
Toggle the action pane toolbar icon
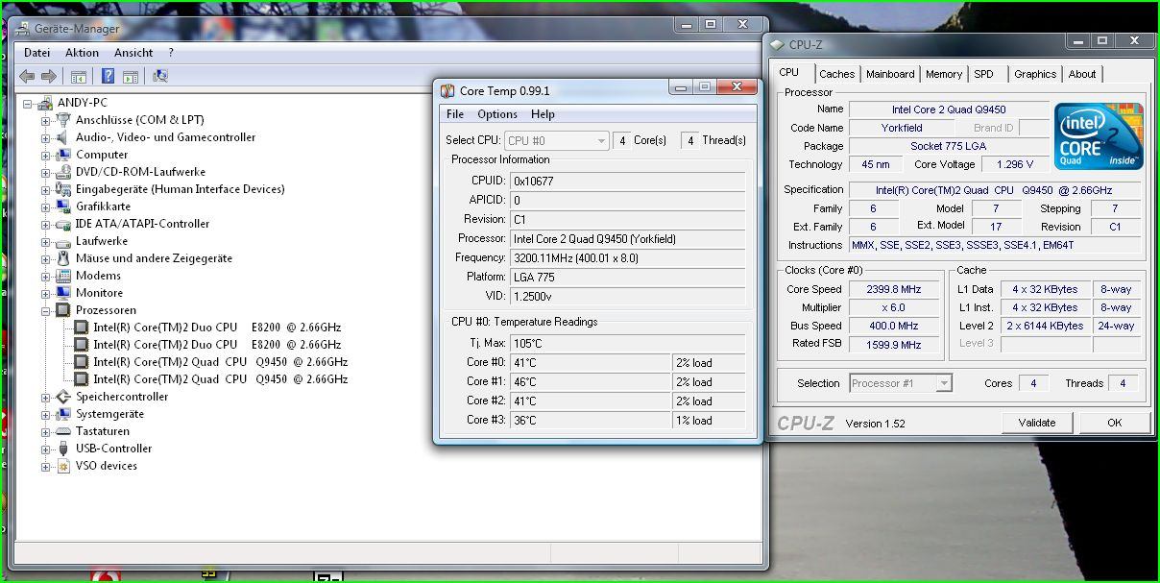click(130, 76)
